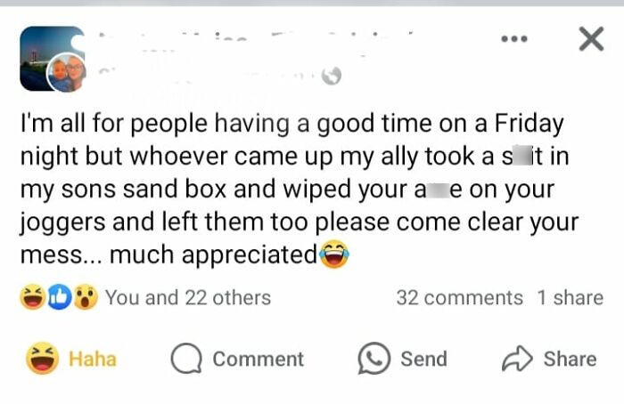The image size is (624, 404).
Task: Click the Haha emoji on the reaction button
Action: [43, 359]
